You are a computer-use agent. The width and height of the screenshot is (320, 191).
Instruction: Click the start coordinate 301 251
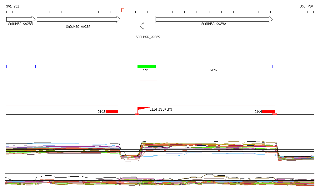[x=12, y=6]
